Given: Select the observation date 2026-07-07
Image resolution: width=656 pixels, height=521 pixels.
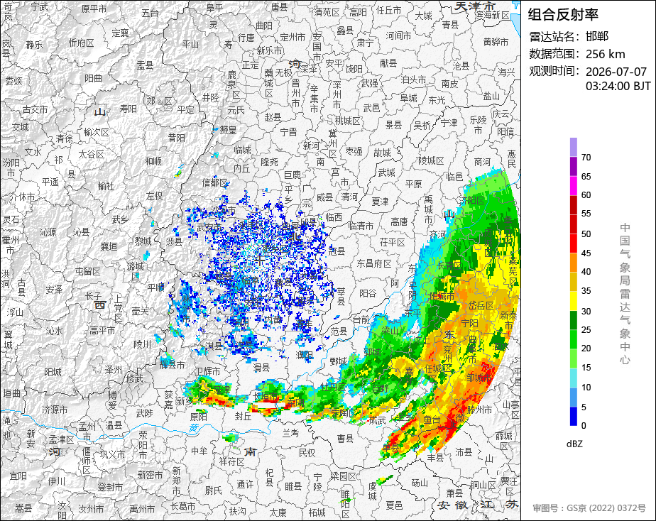Looking at the screenshot, I should [616, 72].
